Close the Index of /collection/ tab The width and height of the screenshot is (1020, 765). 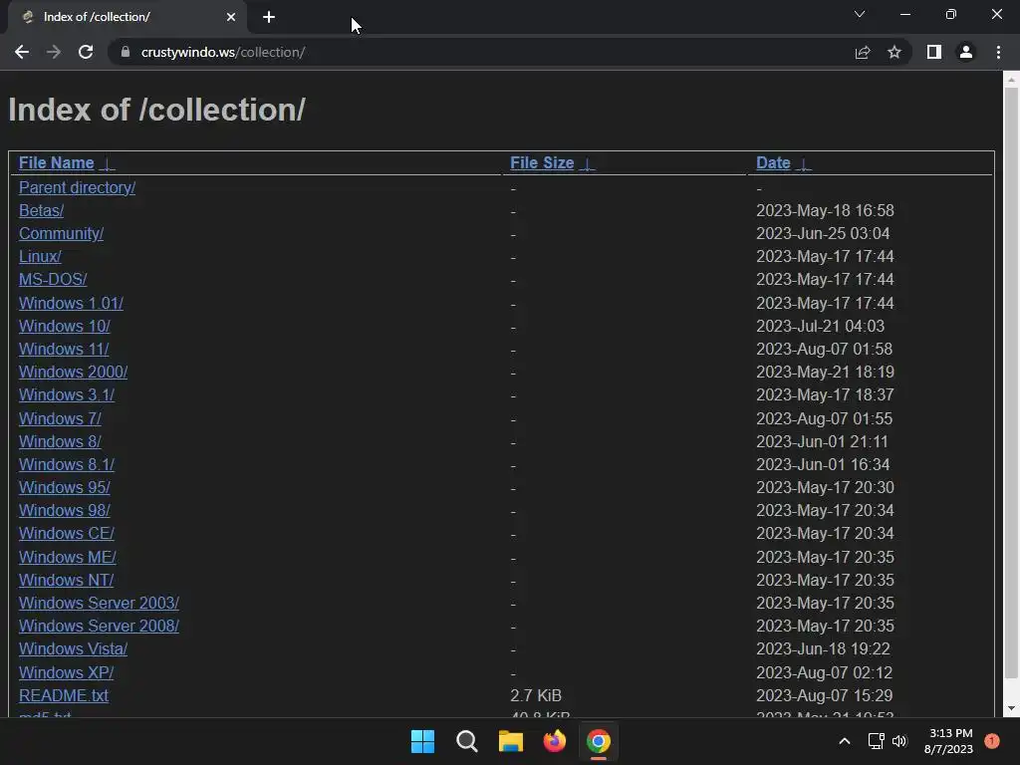231,17
